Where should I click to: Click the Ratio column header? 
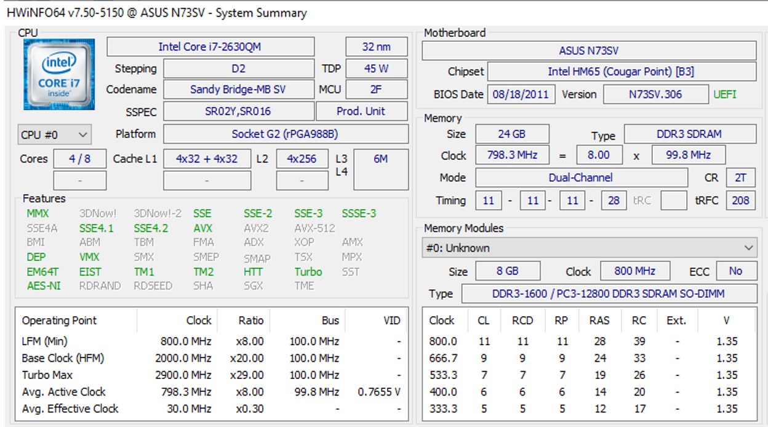point(251,321)
